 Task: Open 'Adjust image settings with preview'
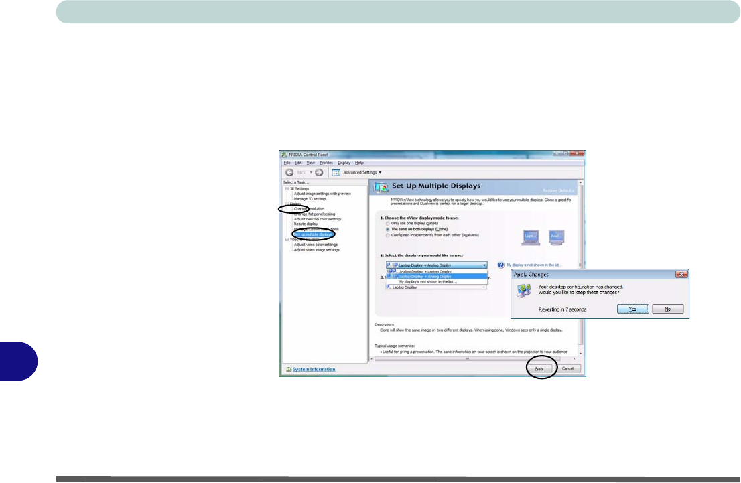322,194
